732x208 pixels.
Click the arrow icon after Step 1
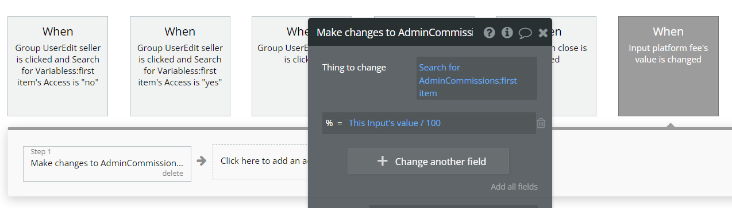coord(201,161)
